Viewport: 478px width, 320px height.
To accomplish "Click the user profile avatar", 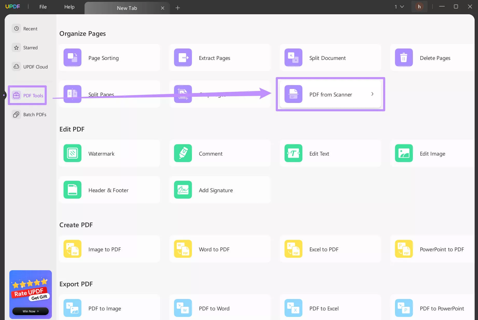I will click(419, 7).
